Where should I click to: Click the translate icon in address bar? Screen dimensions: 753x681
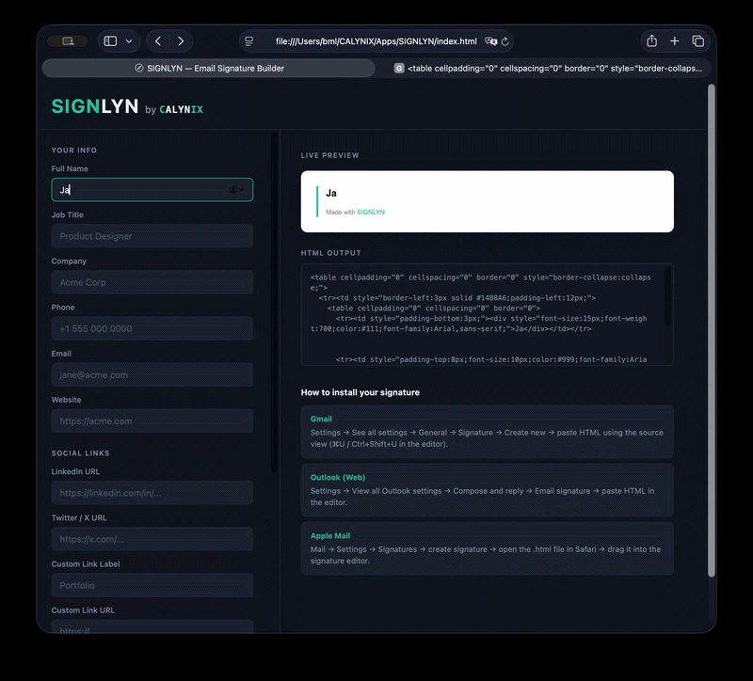point(490,41)
